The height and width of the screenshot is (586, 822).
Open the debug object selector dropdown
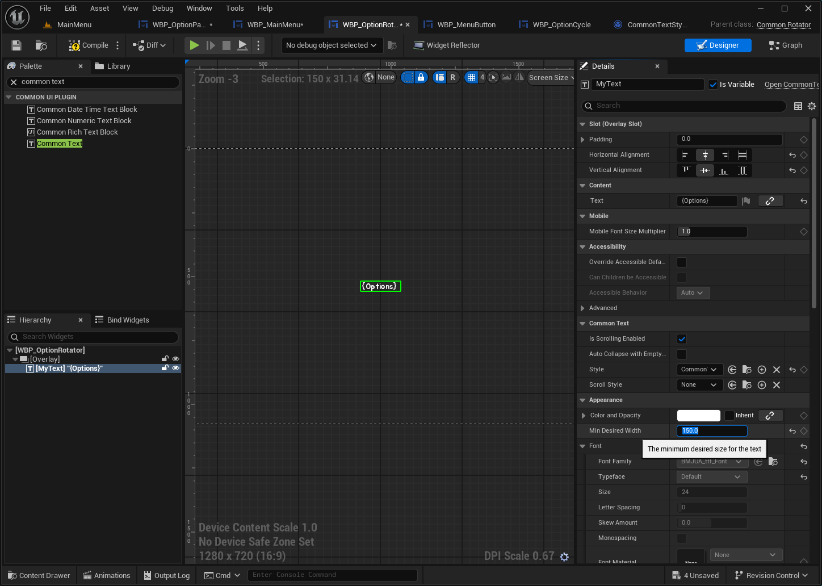pos(332,45)
